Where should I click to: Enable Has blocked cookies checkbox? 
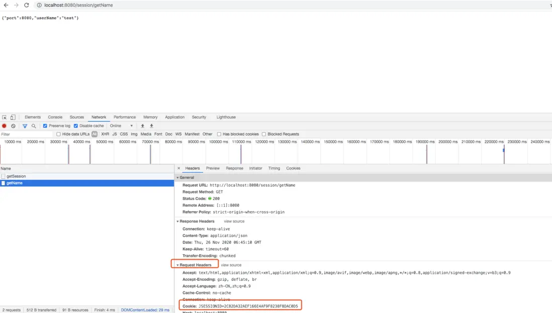click(219, 134)
